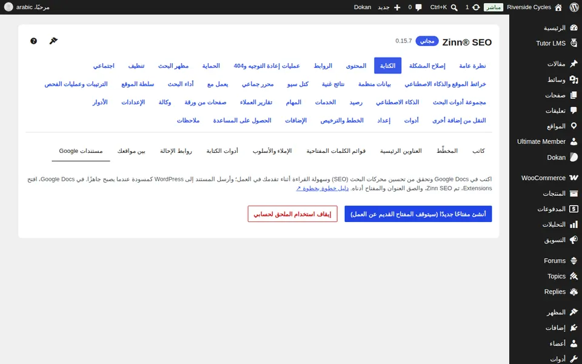Open Dokan menu in the admin bar
Image resolution: width=582 pixels, height=364 pixels.
(363, 7)
